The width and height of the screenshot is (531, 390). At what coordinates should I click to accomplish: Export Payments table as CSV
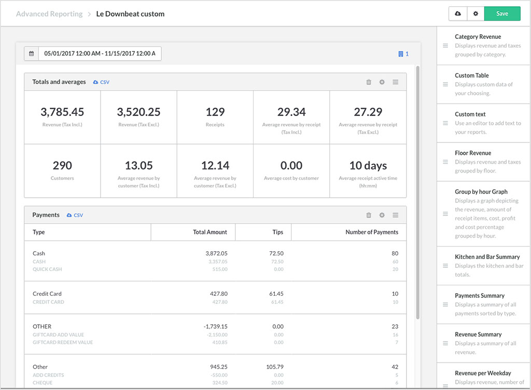pos(75,215)
